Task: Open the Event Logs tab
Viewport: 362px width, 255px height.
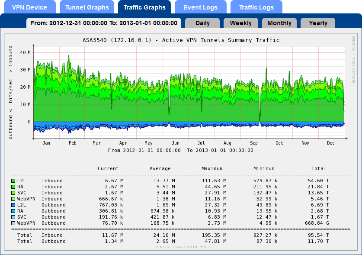Action: [200, 7]
